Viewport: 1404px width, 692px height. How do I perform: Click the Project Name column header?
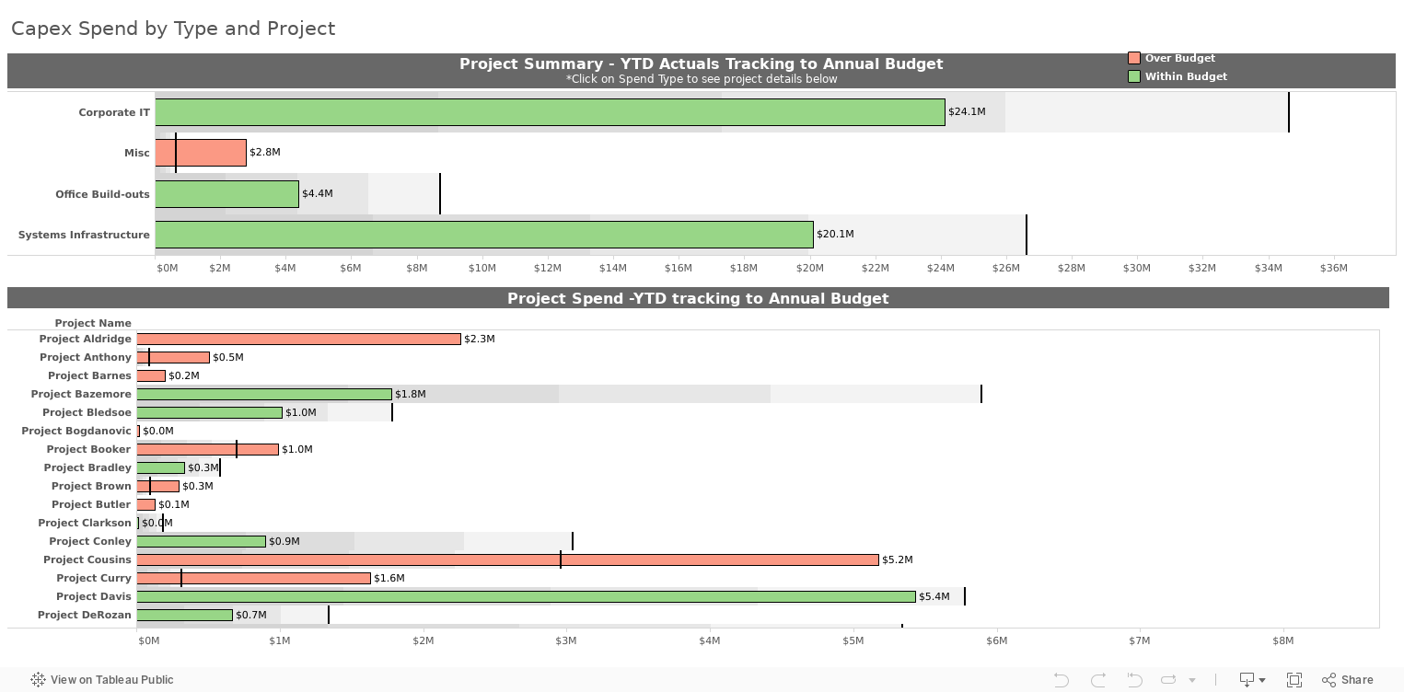click(x=93, y=323)
